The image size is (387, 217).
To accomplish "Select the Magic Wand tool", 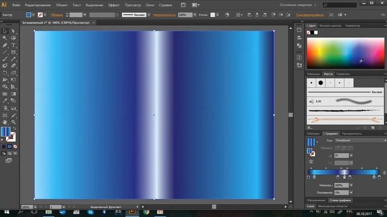I will pos(5,38).
